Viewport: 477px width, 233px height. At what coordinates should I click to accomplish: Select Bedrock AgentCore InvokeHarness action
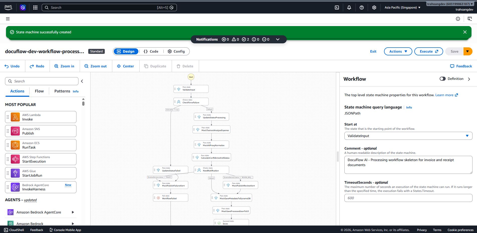tap(41, 187)
